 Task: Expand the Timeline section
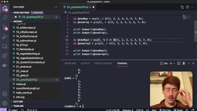click(11, 106)
